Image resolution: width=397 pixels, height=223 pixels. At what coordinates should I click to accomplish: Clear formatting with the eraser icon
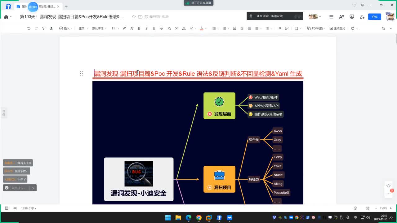pyautogui.click(x=51, y=28)
